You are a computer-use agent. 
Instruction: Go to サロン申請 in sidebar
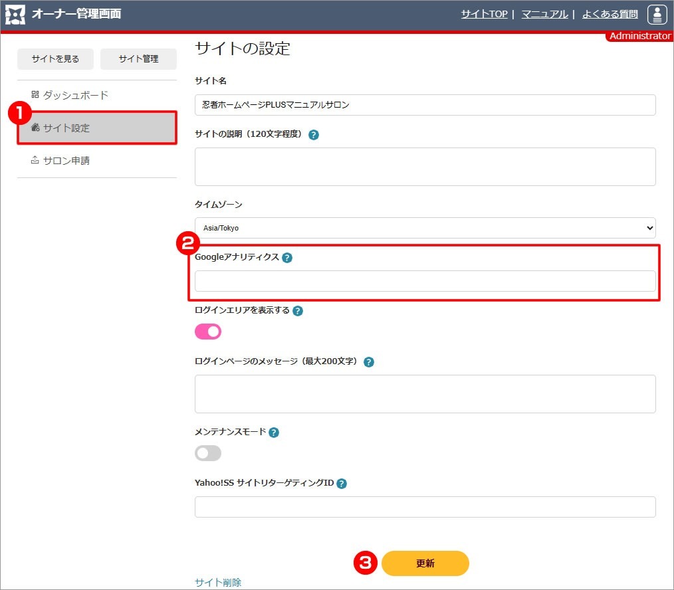pyautogui.click(x=66, y=160)
